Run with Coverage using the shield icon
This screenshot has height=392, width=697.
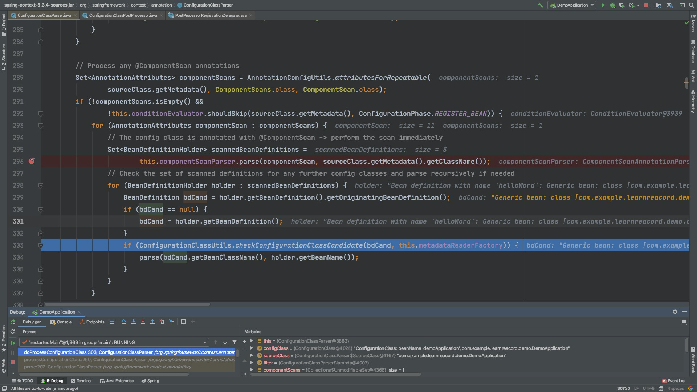click(622, 5)
